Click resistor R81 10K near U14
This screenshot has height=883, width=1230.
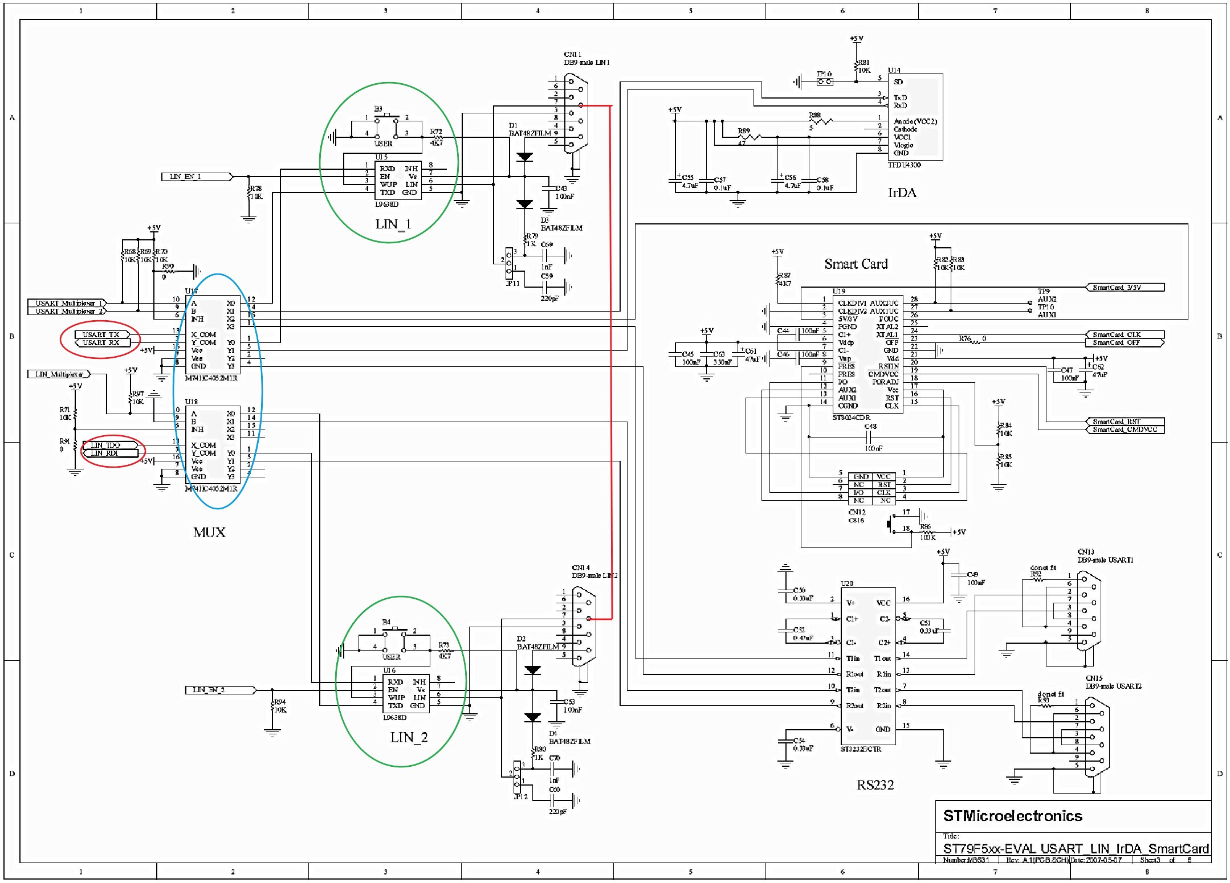point(857,67)
